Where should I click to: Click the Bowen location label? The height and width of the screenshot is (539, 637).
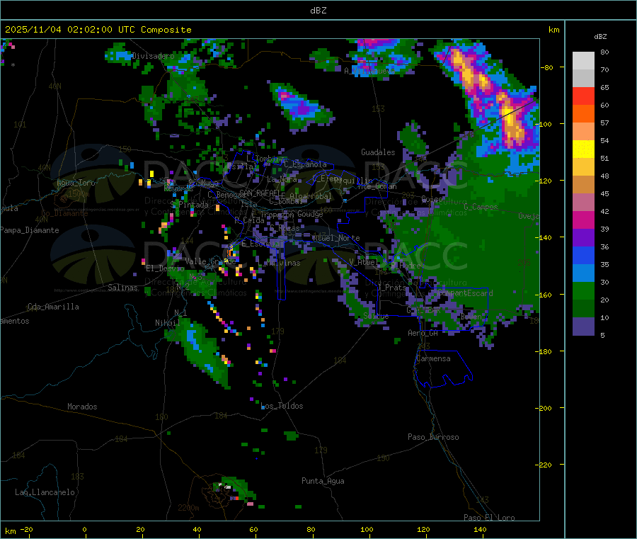tap(471, 316)
